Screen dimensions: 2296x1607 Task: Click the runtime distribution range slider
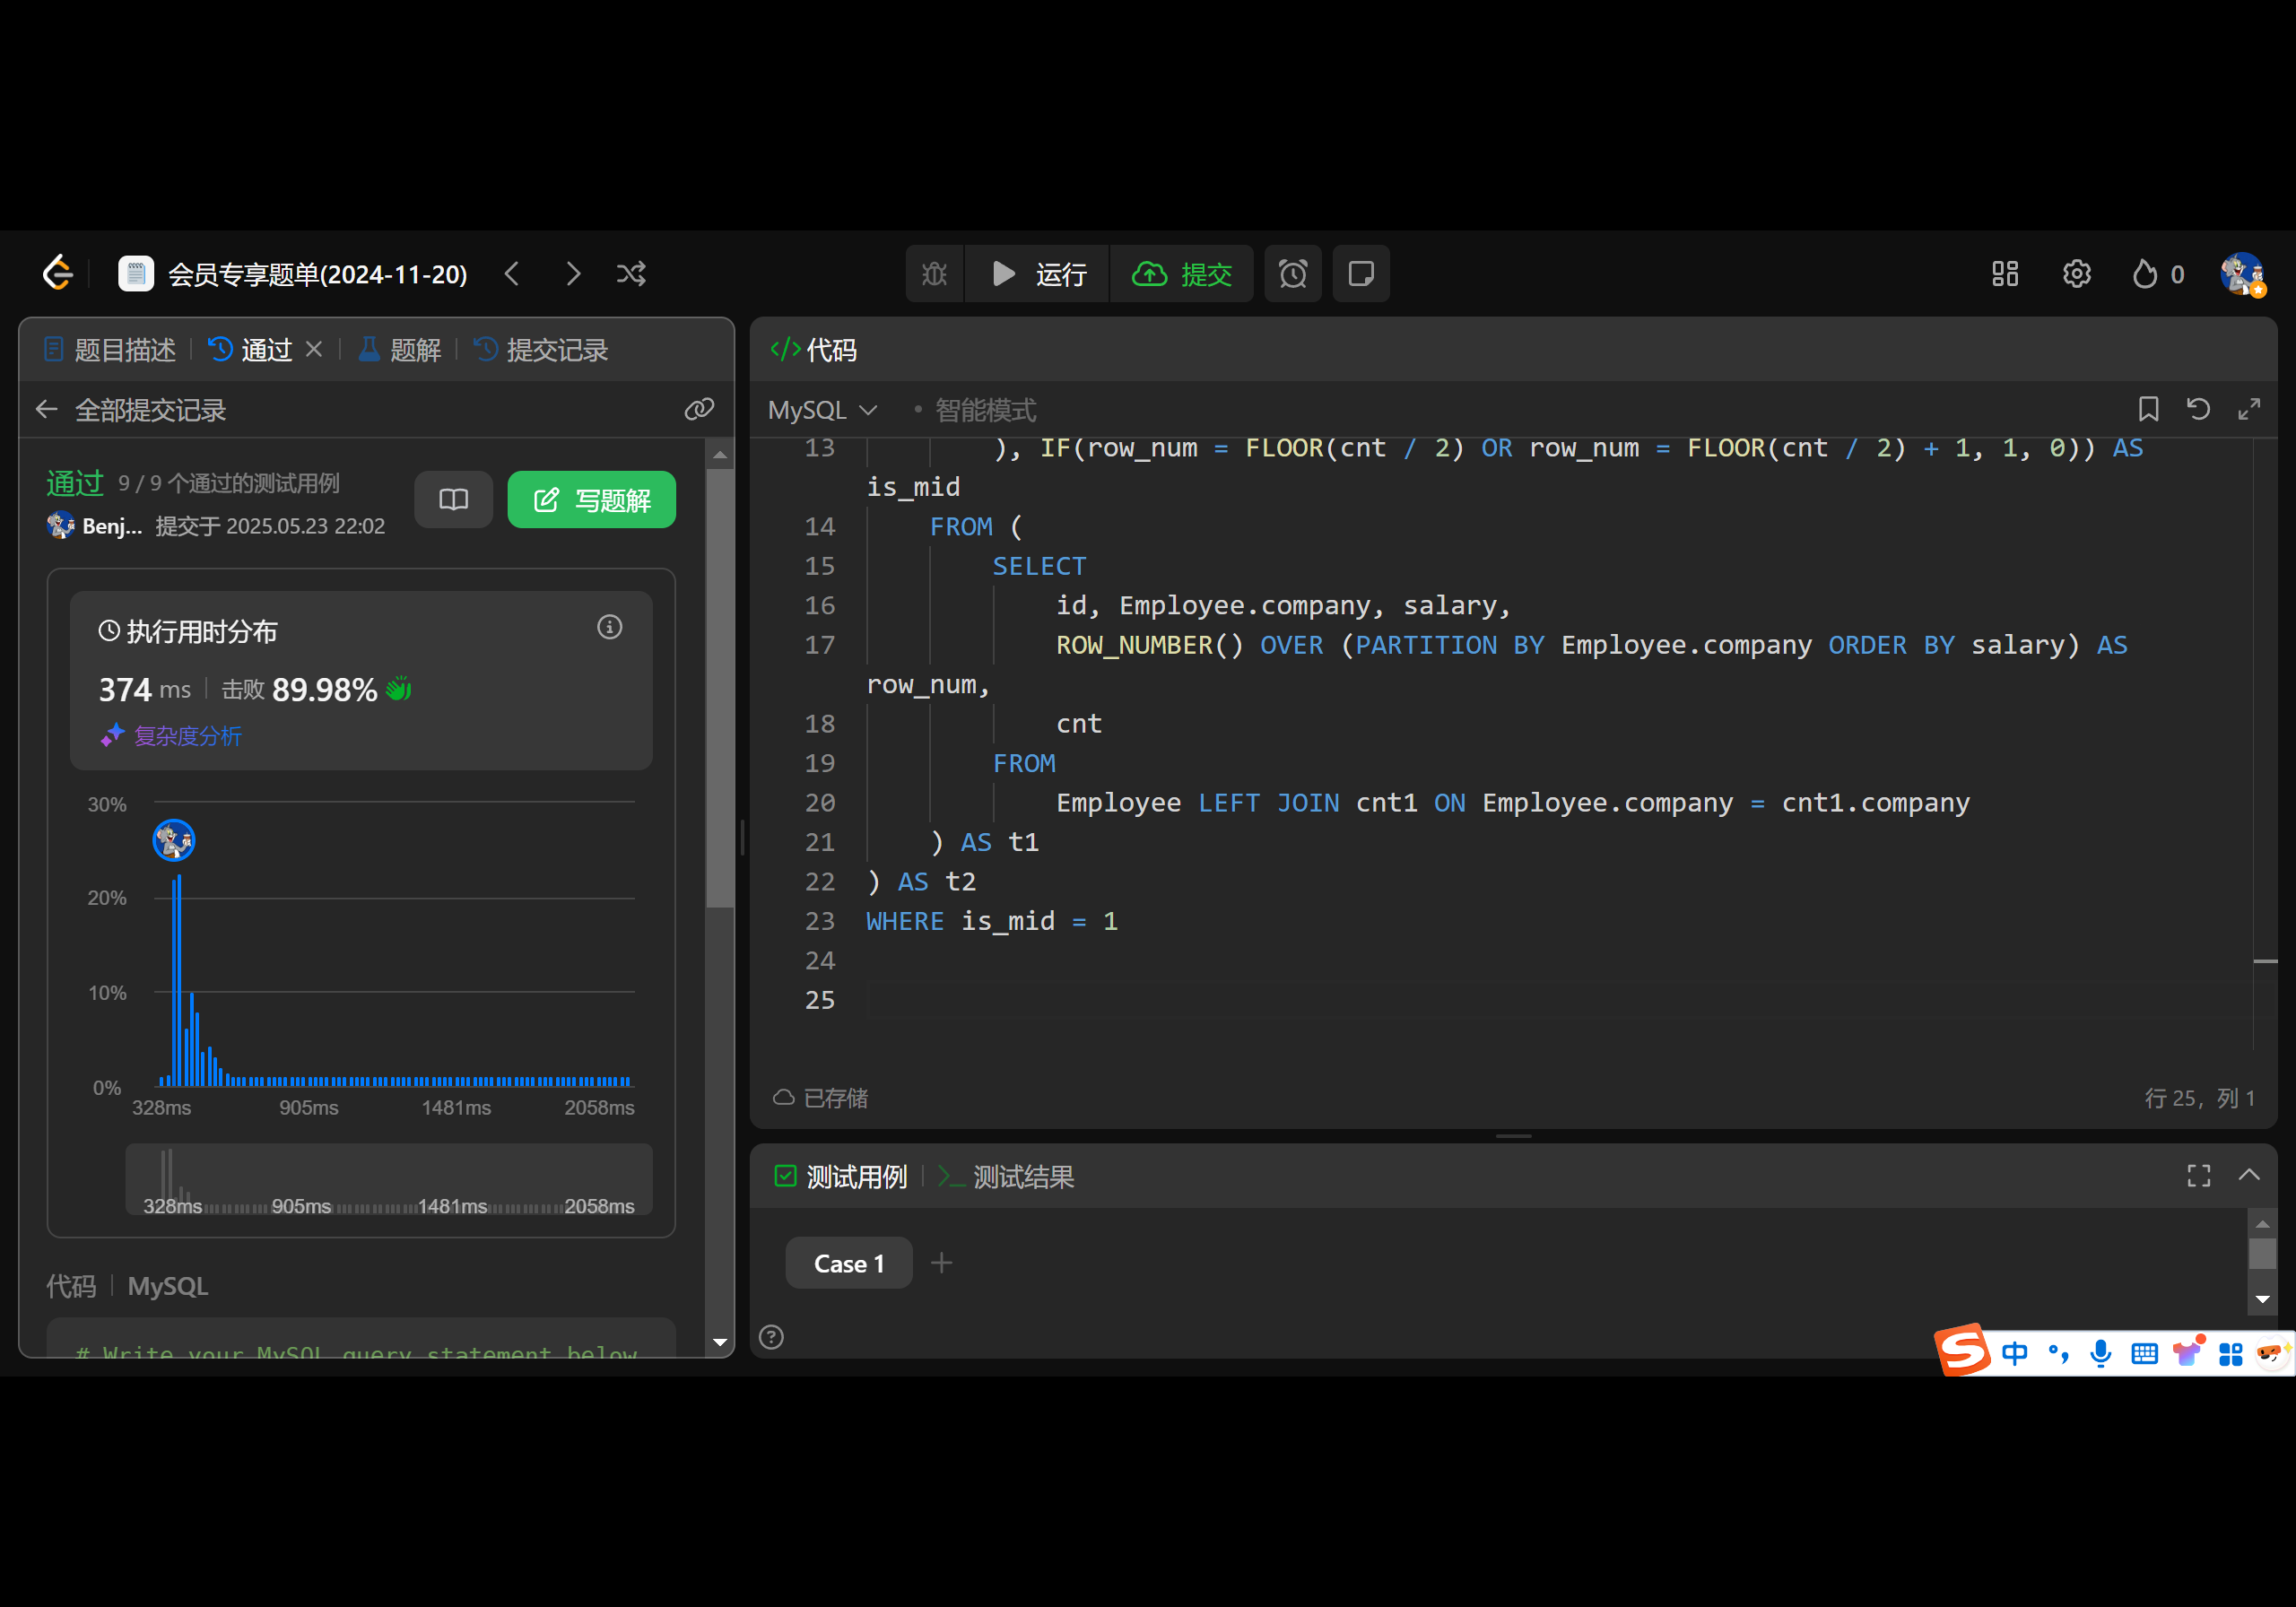tap(388, 1180)
